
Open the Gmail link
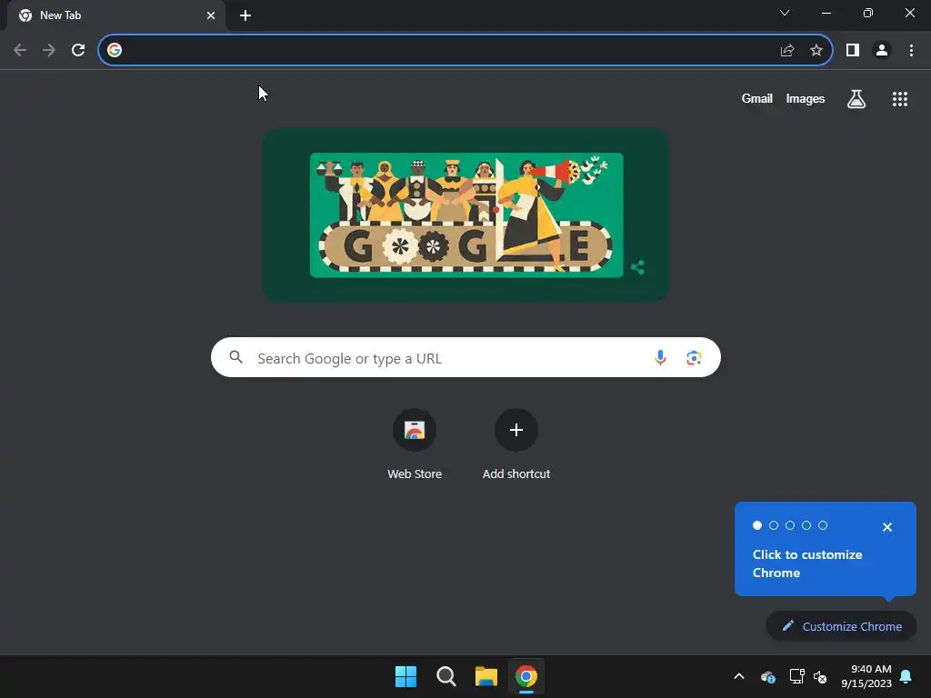(757, 98)
